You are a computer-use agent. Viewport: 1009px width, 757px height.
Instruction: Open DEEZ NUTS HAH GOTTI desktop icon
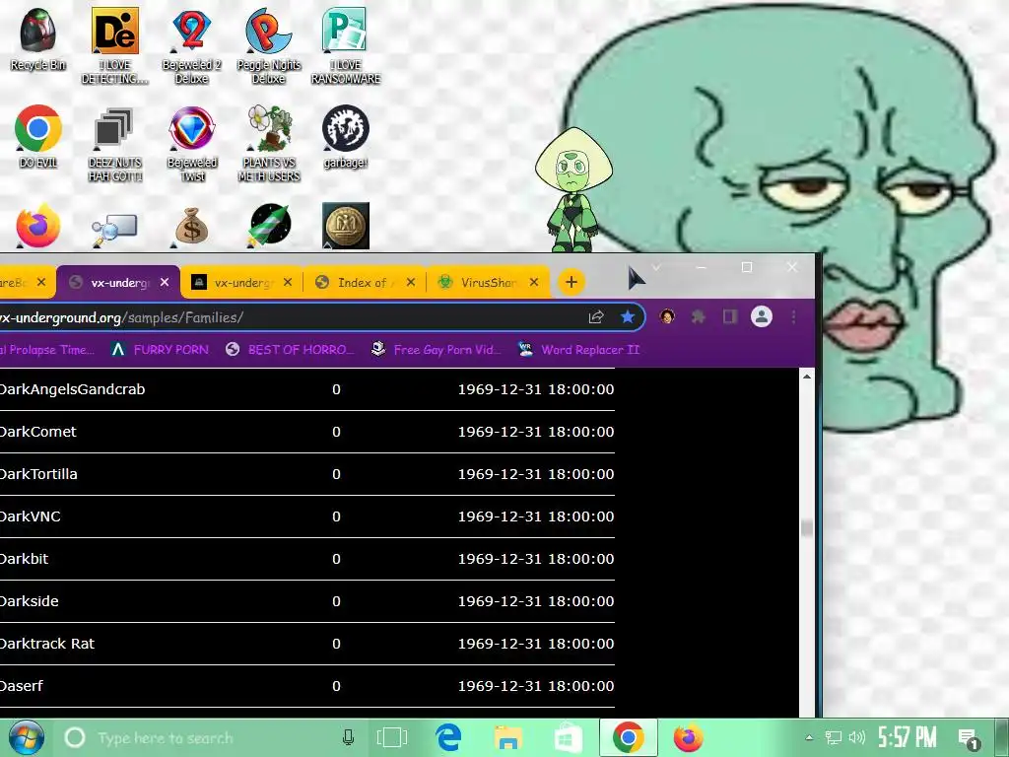pyautogui.click(x=115, y=144)
